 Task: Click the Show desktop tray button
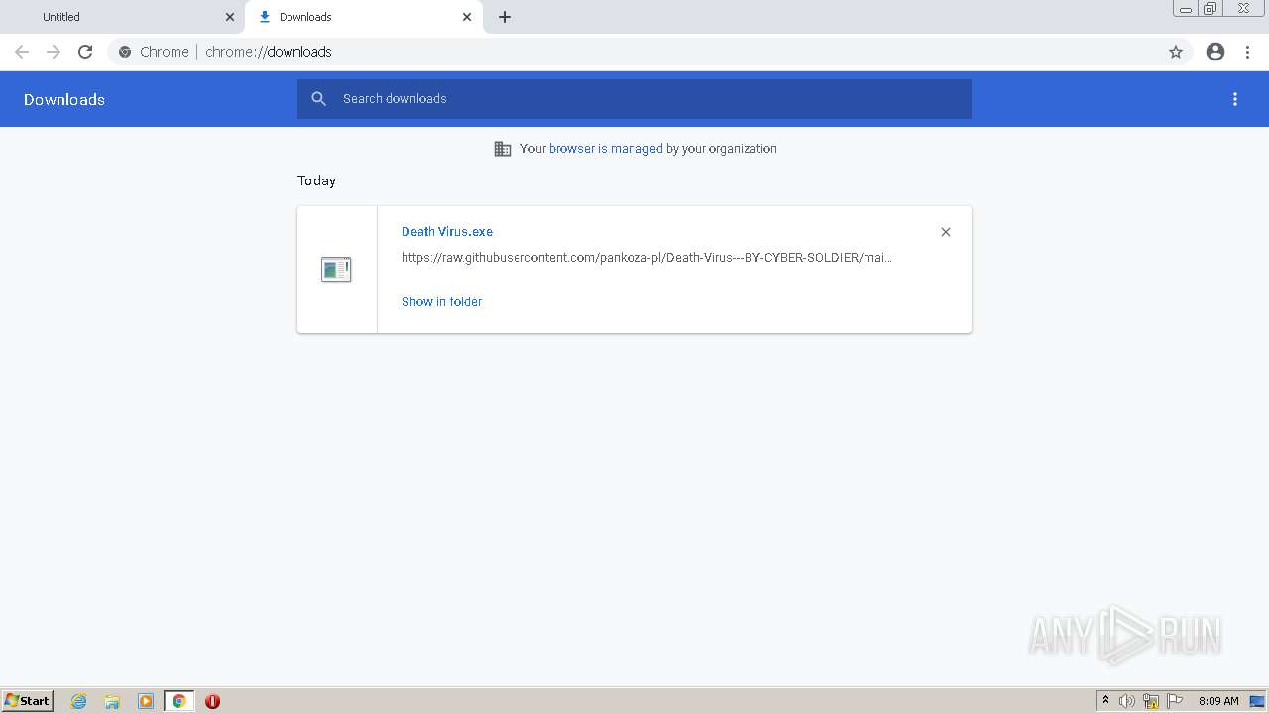coord(1257,701)
